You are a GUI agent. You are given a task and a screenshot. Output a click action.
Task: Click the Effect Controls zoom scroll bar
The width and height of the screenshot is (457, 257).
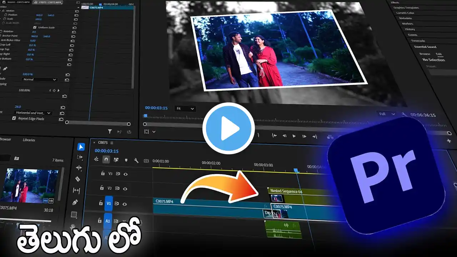(x=97, y=122)
